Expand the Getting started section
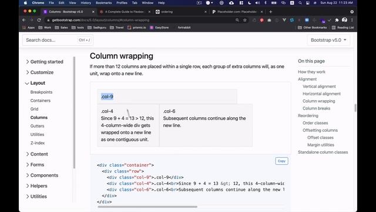376x212 pixels. [45, 62]
